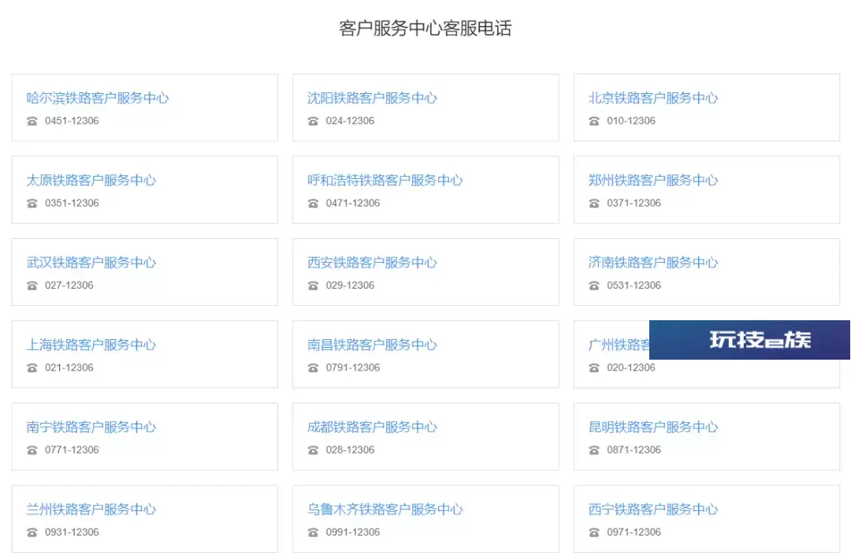The image size is (851, 560).
Task: Visit 兰州铁路客户服务中心
Action: click(x=91, y=509)
